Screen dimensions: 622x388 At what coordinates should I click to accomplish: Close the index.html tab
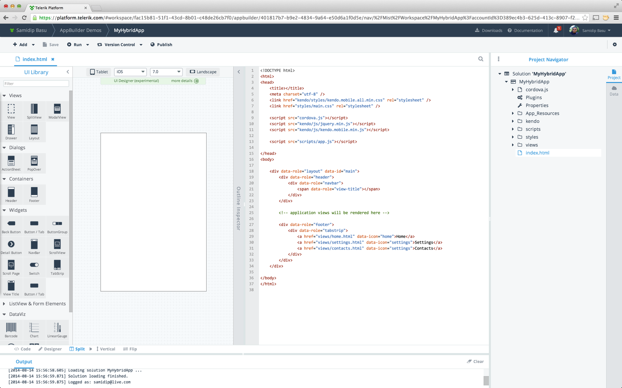[53, 59]
